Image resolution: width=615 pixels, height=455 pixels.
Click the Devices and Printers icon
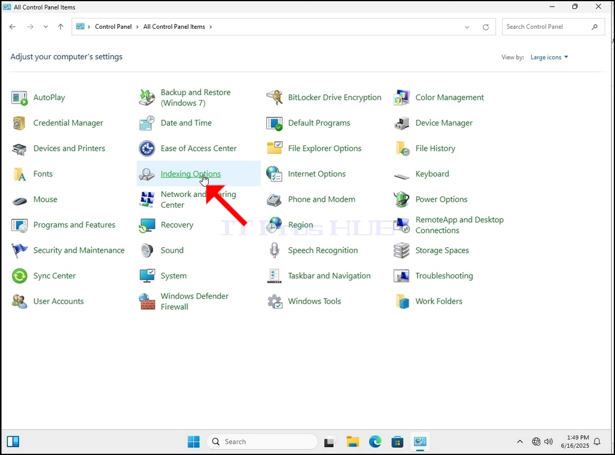coord(19,149)
